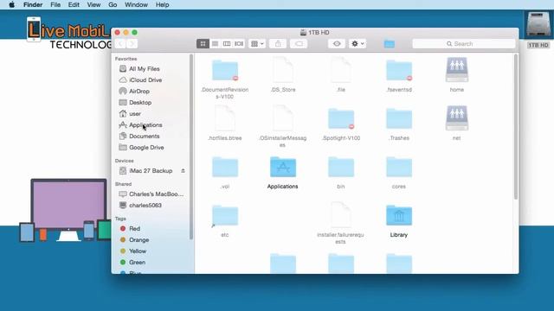Select the .DocumentRevisions-V100 folder
Screen dimensions: 554x311
click(x=225, y=71)
